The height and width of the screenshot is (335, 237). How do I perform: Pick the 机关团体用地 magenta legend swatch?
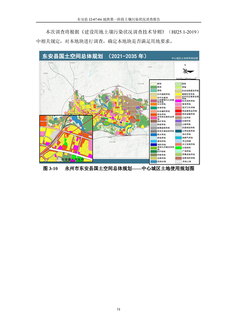pyautogui.click(x=178, y=101)
